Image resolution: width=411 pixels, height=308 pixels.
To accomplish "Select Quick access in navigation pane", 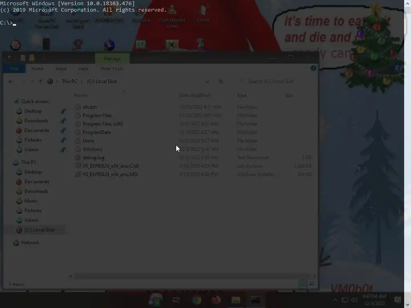I will click(35, 101).
